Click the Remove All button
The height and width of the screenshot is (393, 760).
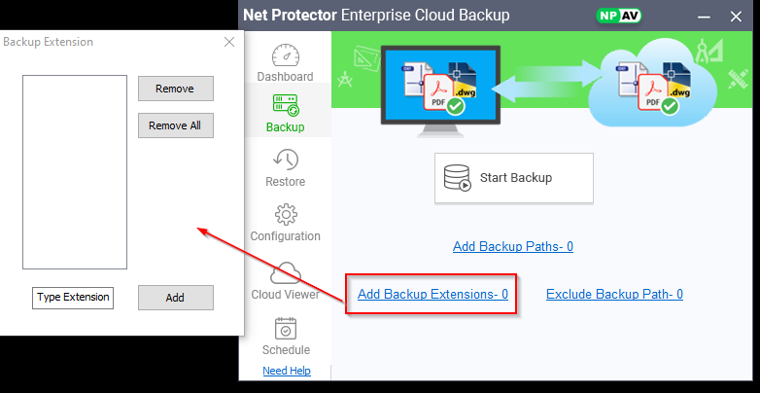(x=175, y=125)
